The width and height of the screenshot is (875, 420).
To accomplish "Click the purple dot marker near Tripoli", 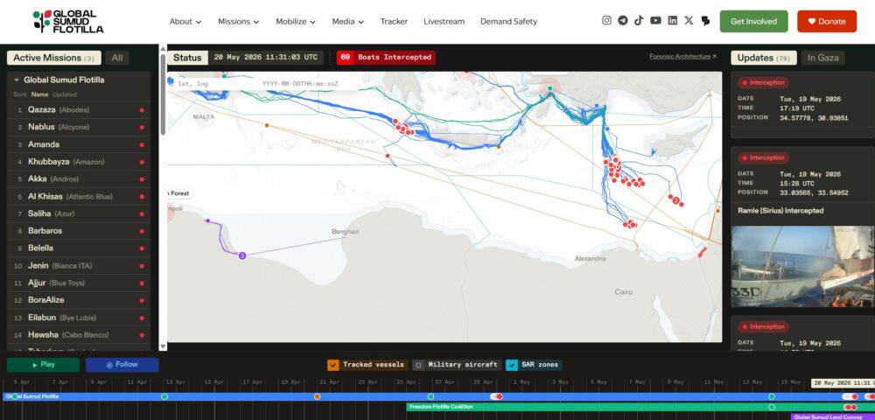I will click(207, 220).
